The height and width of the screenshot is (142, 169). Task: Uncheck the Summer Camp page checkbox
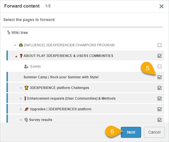point(160,77)
